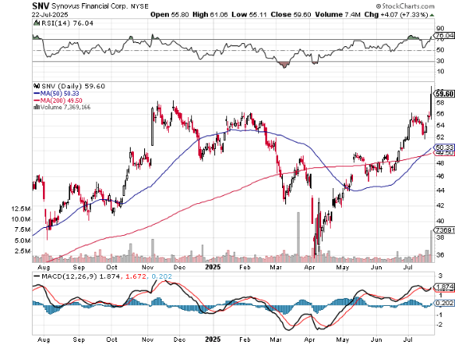Click the candlestick icon next to SNV (Daily)
Viewport: 455px width, 345px height.
(37, 86)
